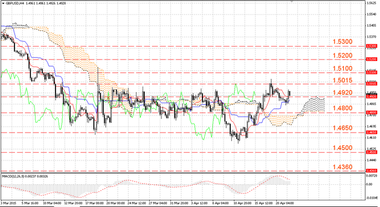Click the horizontal scrollbar thumb below the chart

pos(67,206)
